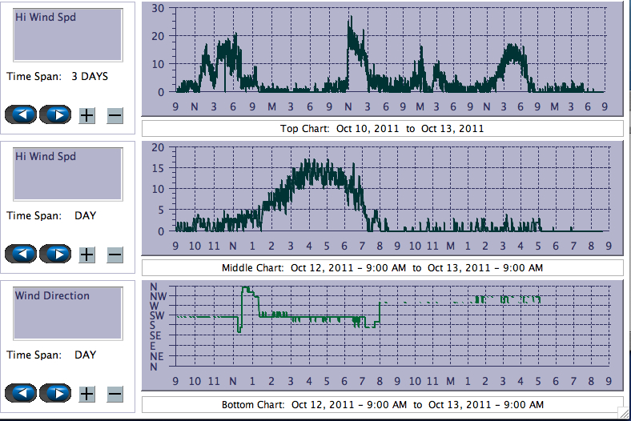The height and width of the screenshot is (421, 631).
Task: Click the Wind Direction chart's left arrow
Action: [x=22, y=394]
